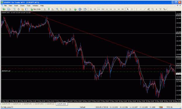The height and width of the screenshot is (109, 182).
Task: Switch to the EURJPY,M1 chart tab
Action: pyautogui.click(x=28, y=104)
